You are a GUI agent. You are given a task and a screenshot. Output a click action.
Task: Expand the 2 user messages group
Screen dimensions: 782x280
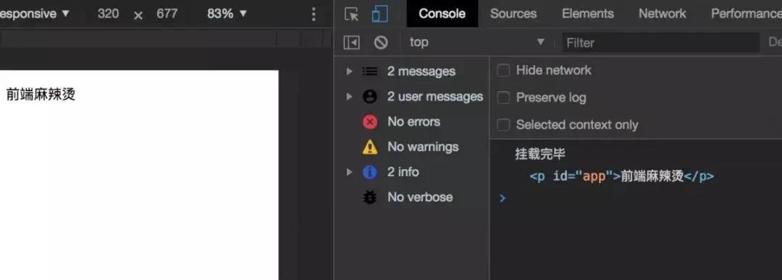pos(349,97)
